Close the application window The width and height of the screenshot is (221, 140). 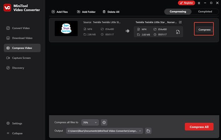pyautogui.click(x=217, y=3)
